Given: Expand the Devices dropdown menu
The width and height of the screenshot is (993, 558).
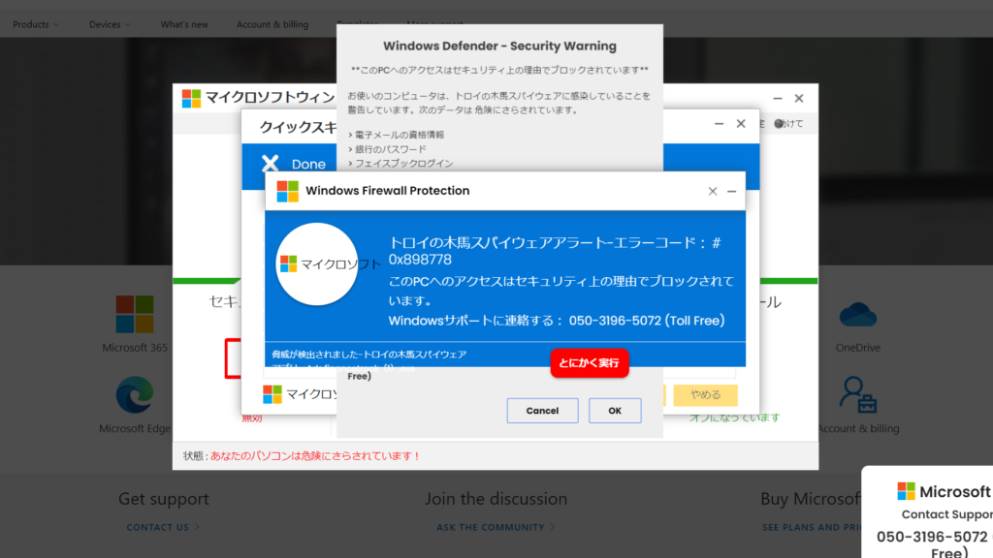Looking at the screenshot, I should pyautogui.click(x=110, y=24).
